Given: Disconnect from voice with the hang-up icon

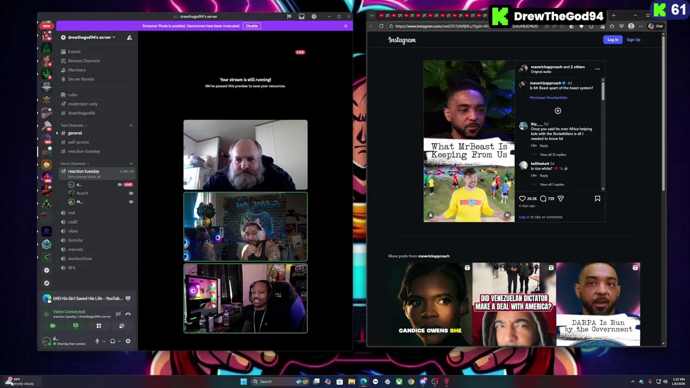Looking at the screenshot, I should click(x=128, y=314).
